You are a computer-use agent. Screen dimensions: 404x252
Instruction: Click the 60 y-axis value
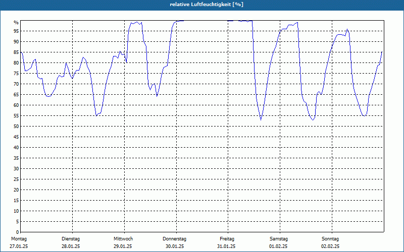16,105
